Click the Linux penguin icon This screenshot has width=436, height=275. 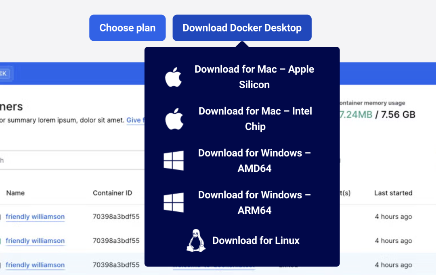coord(196,241)
